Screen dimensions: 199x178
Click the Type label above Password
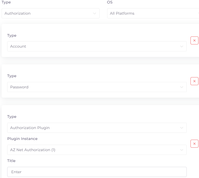click(x=12, y=76)
